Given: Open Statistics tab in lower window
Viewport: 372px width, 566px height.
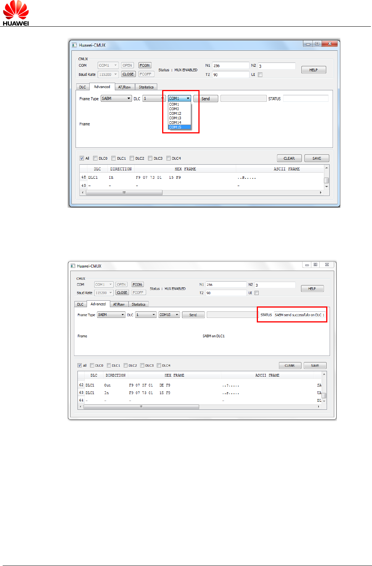Looking at the screenshot, I should 138,304.
